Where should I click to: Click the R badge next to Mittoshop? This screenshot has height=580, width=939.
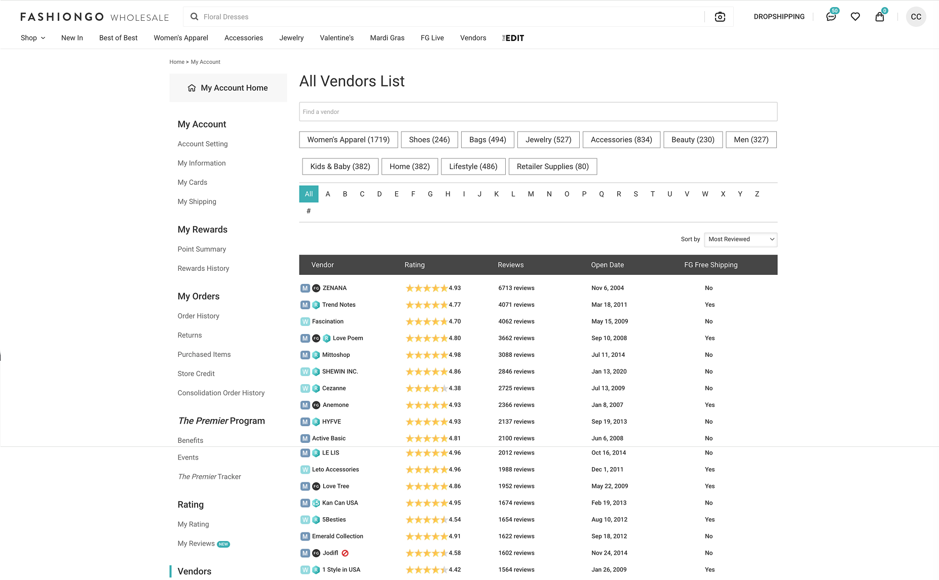[316, 355]
